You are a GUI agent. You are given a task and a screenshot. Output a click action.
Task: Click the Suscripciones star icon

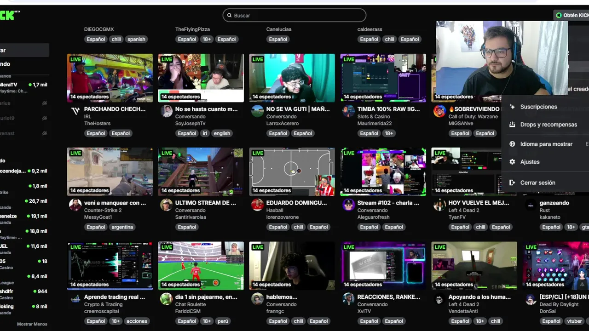tap(512, 107)
